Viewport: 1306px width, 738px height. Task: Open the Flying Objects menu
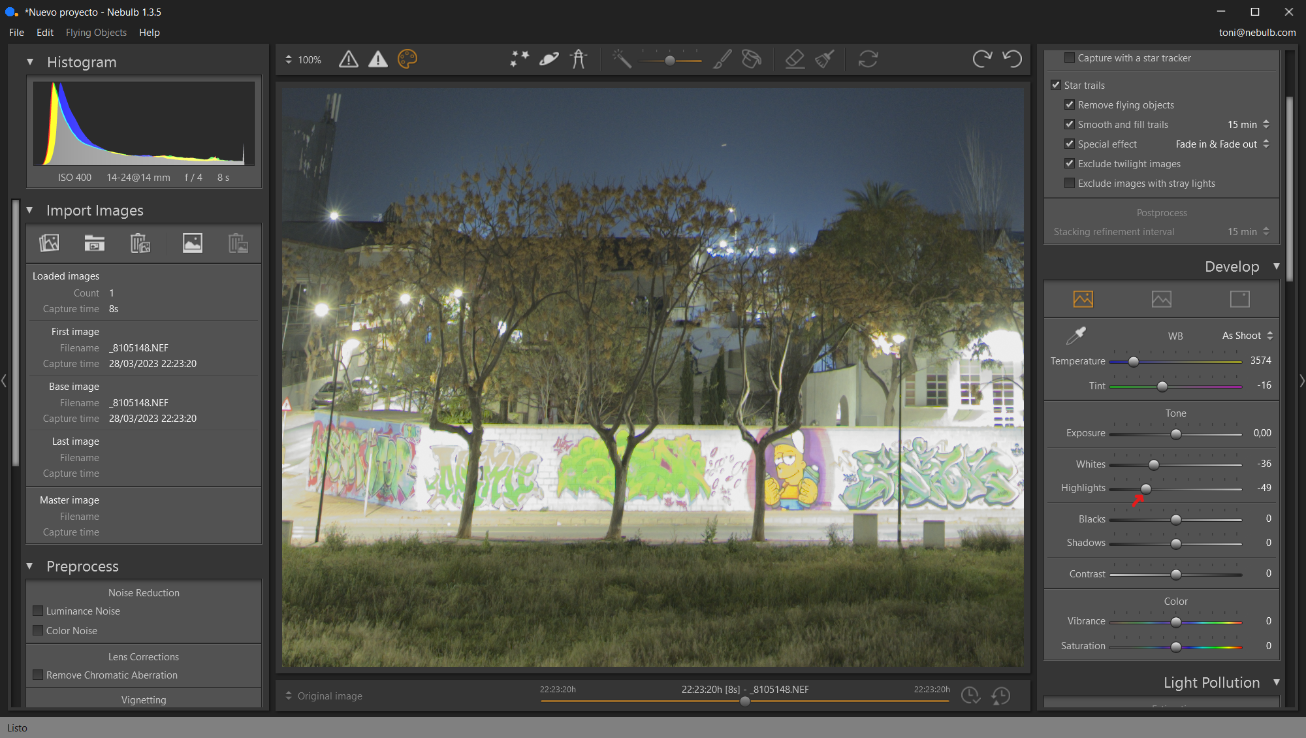pos(96,33)
